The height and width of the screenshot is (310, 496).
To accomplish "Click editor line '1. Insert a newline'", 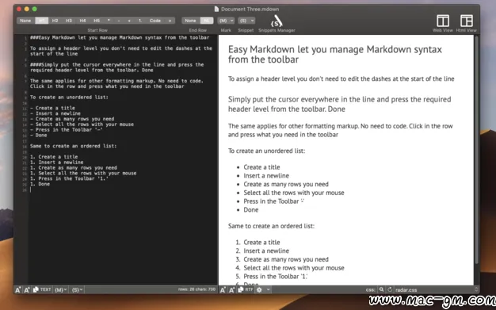I will click(x=56, y=162).
